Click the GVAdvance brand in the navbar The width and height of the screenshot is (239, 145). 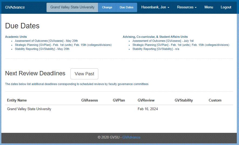[15, 7]
